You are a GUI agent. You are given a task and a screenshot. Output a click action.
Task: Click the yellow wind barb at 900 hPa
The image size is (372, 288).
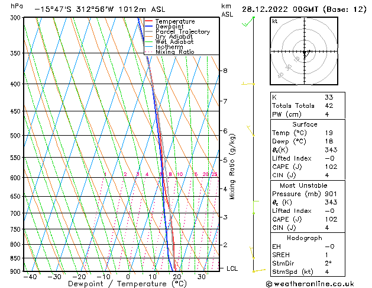(259, 271)
